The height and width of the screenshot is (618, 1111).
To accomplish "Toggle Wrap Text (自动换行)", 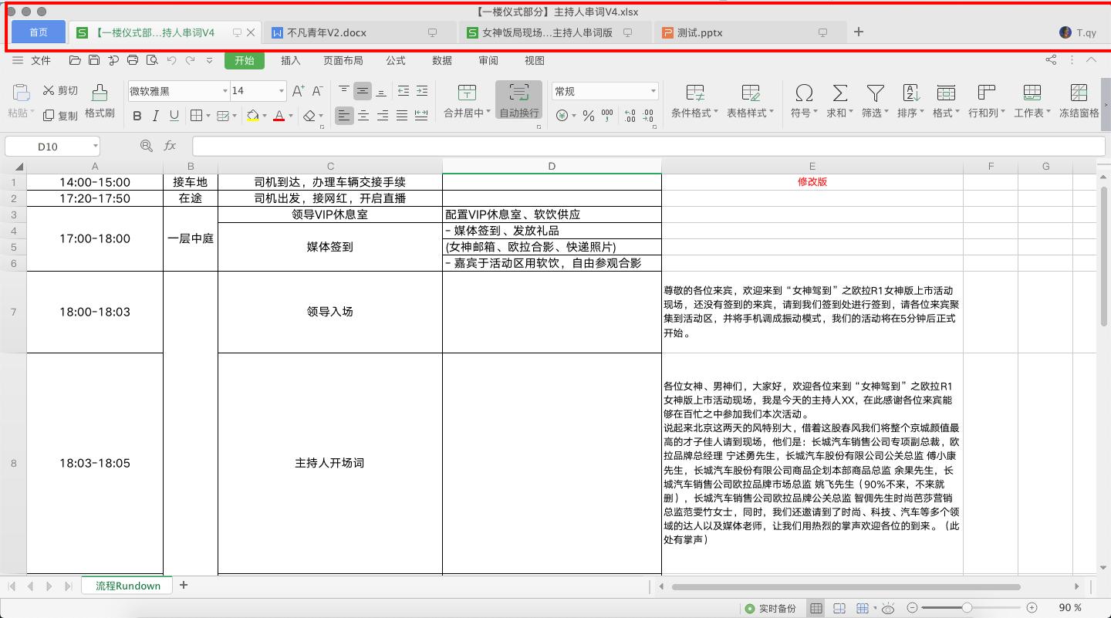I will pos(518,100).
